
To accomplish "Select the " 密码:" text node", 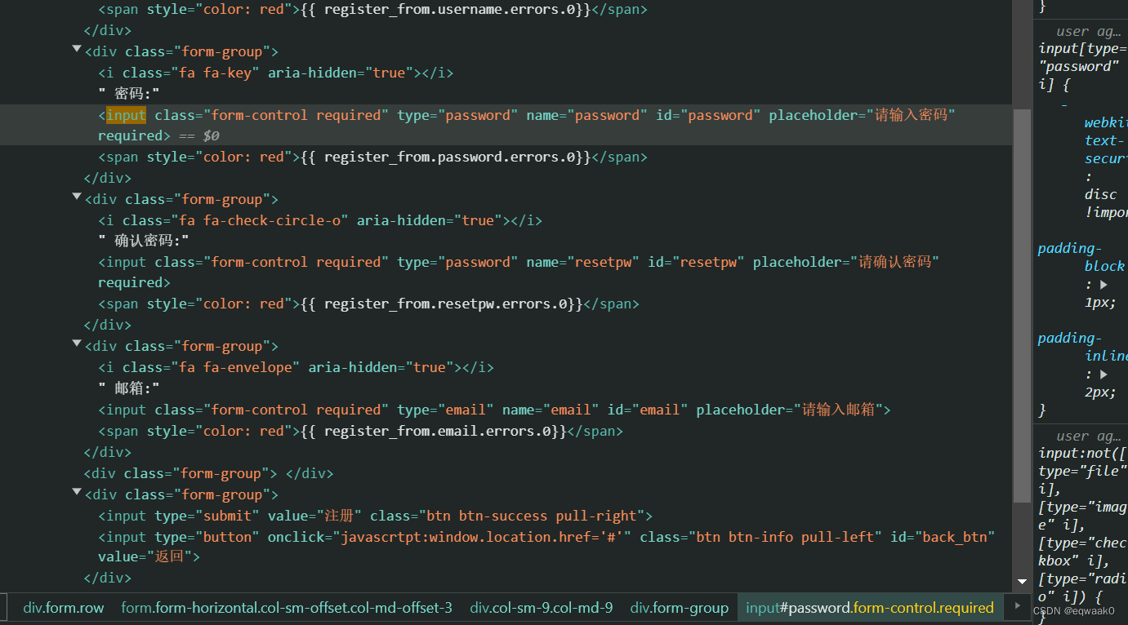I will point(129,95).
